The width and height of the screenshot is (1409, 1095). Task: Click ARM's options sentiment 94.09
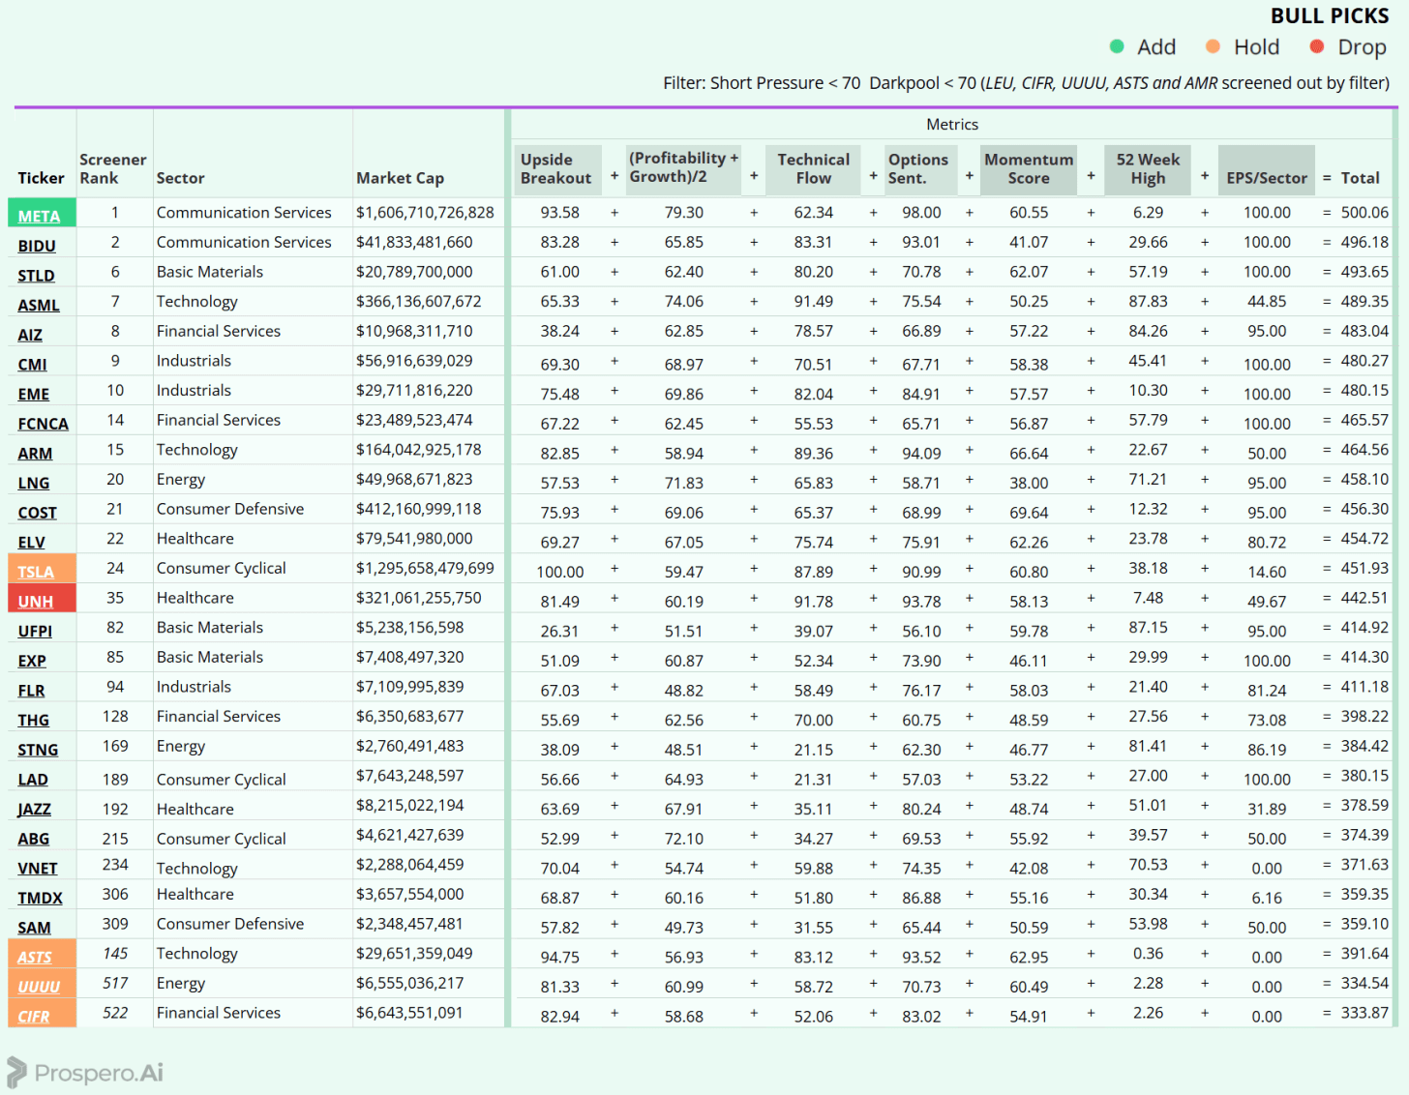click(x=921, y=453)
